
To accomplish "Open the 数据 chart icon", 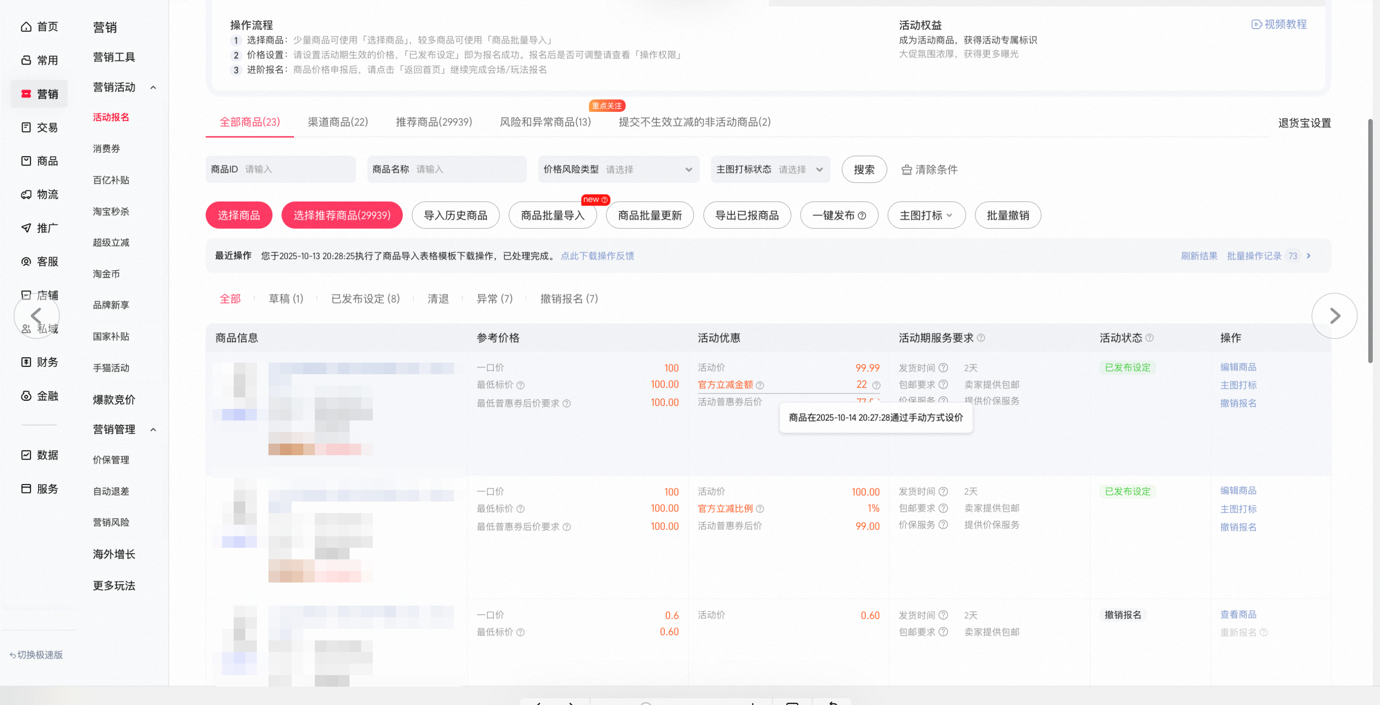I will [x=26, y=455].
